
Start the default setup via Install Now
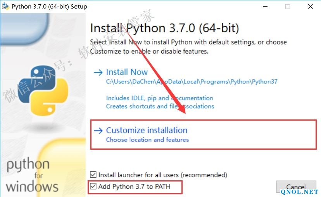[127, 72]
